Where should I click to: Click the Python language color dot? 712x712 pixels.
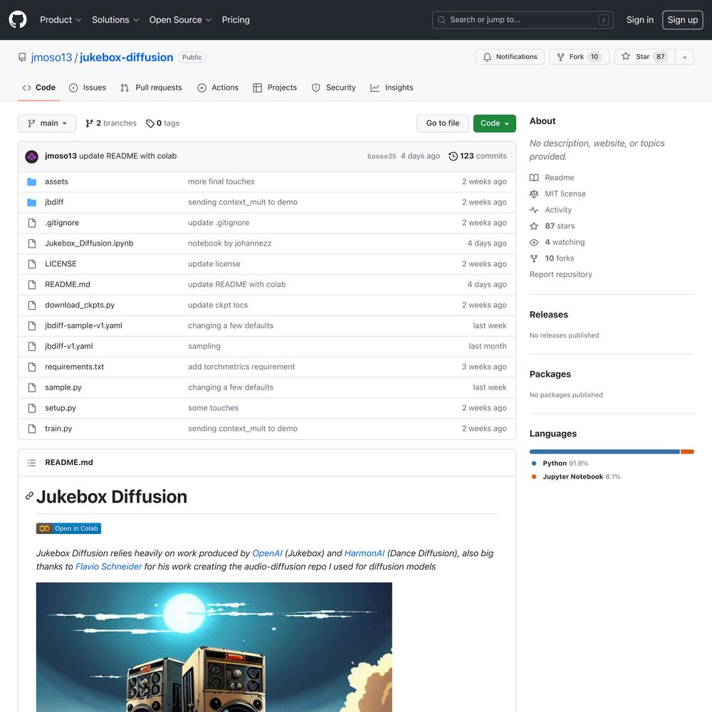tap(534, 464)
